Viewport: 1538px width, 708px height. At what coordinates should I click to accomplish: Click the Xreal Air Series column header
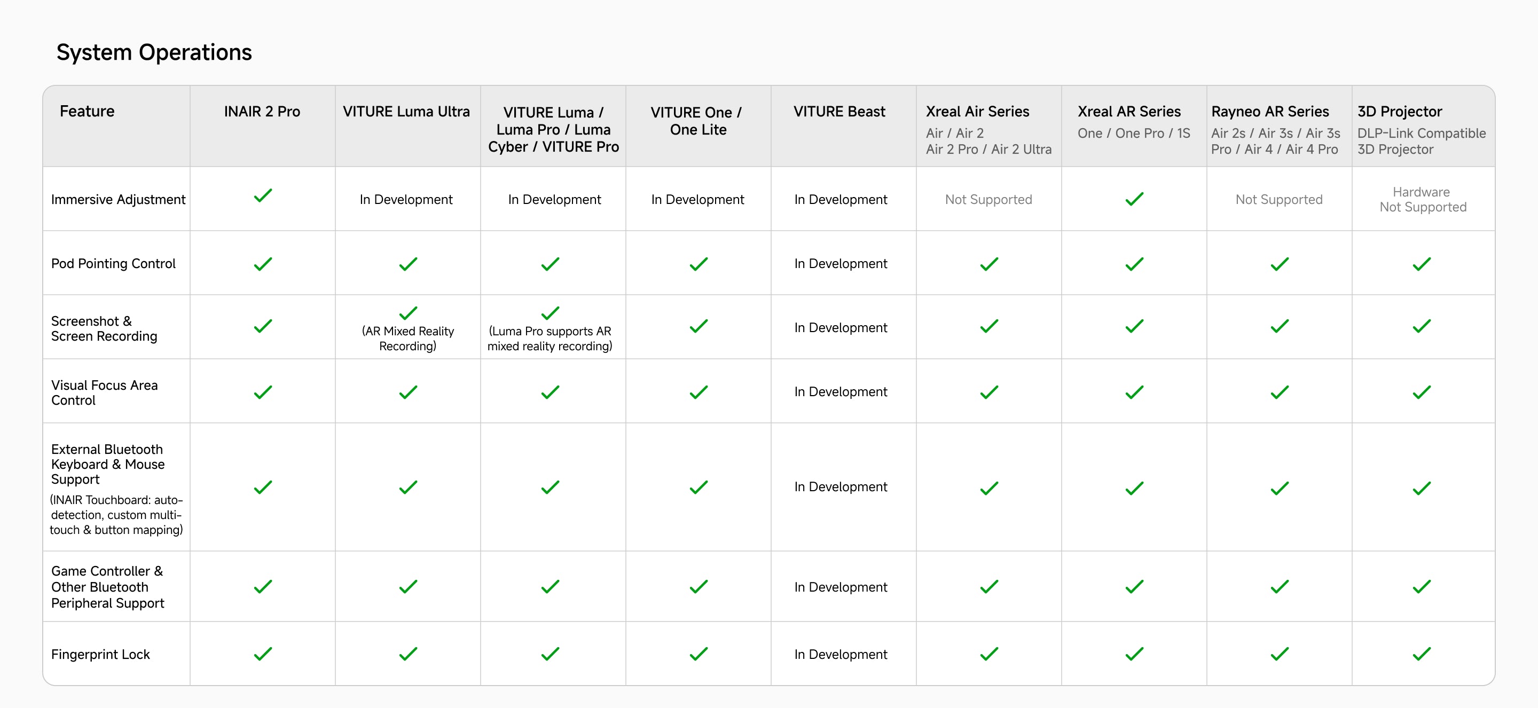point(977,112)
